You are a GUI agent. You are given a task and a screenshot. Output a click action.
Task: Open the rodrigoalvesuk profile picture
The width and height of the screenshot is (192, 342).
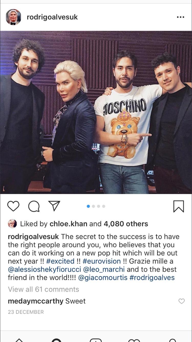[x=13, y=17]
